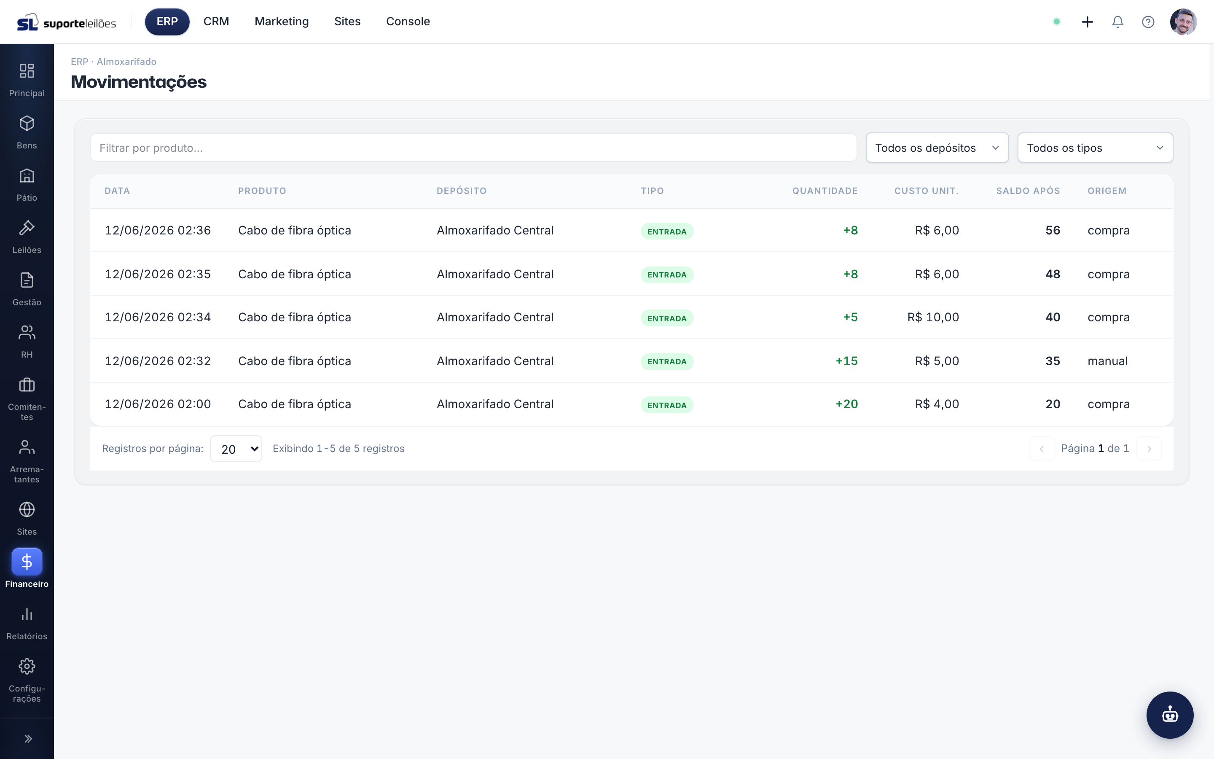Select the Financeiro dollar icon
Viewport: 1214px width, 759px height.
27,562
